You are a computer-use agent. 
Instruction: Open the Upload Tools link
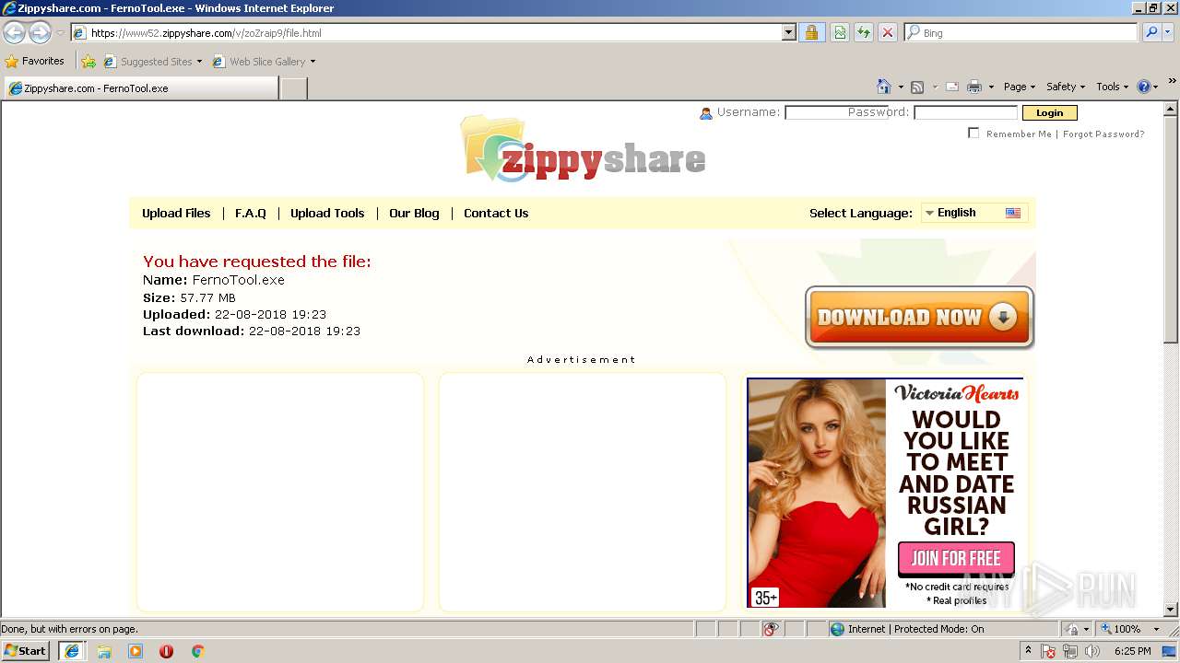327,213
